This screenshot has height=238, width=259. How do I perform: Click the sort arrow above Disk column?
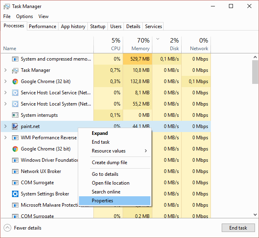[x=158, y=39]
